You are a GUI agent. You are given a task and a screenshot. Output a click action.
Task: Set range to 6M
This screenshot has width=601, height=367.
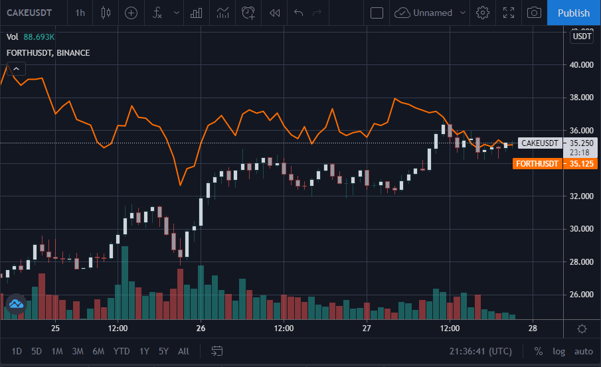point(98,351)
